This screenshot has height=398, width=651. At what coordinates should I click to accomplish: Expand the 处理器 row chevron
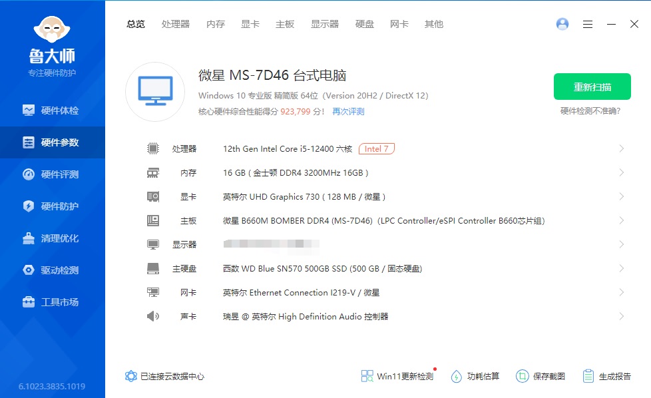tap(621, 148)
